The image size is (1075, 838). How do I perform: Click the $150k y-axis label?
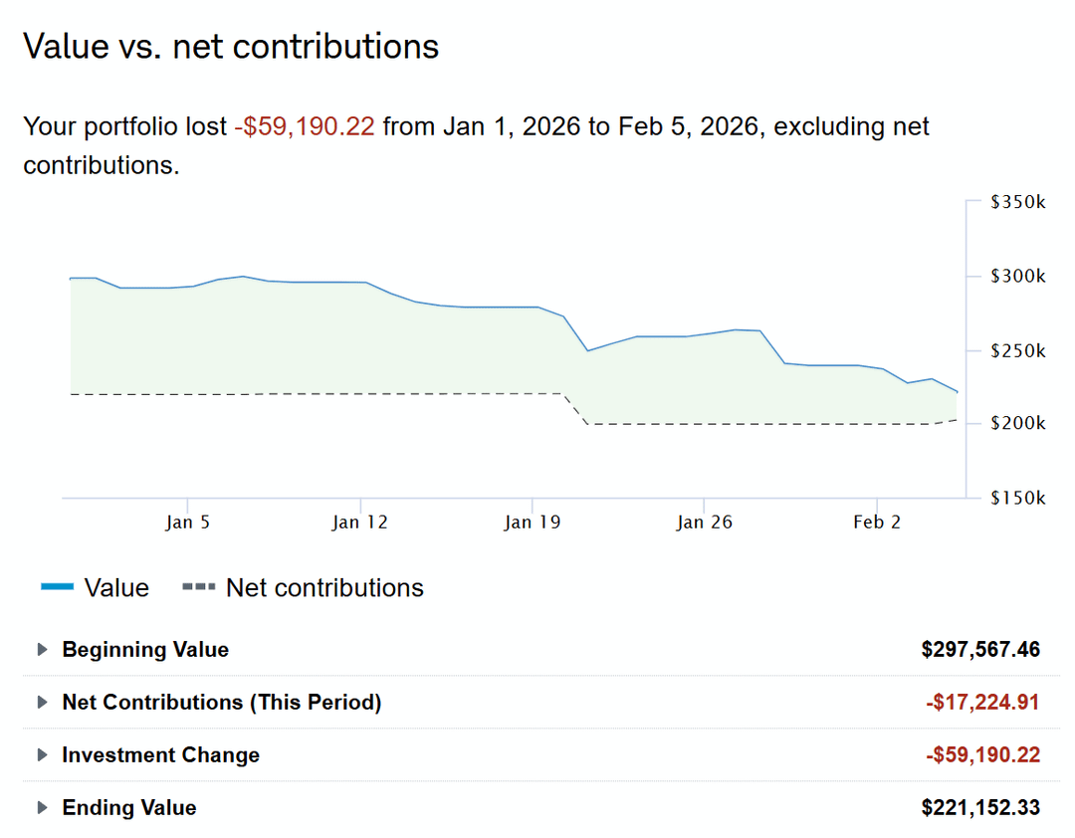1018,498
